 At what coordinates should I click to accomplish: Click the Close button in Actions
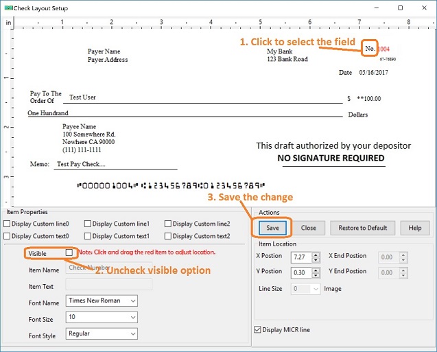click(x=309, y=228)
